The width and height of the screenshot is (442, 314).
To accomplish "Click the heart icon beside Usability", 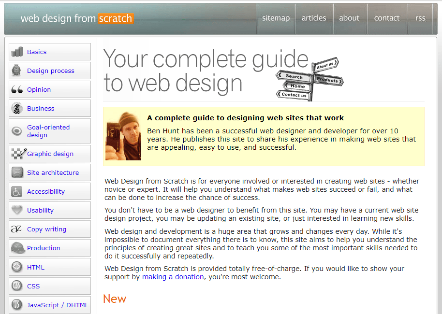I will [x=17, y=210].
